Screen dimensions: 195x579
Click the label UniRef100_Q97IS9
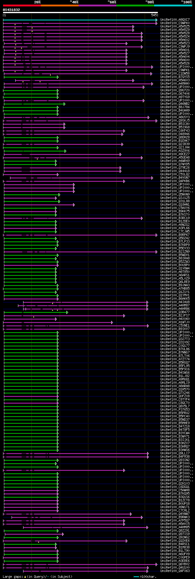(x=175, y=534)
